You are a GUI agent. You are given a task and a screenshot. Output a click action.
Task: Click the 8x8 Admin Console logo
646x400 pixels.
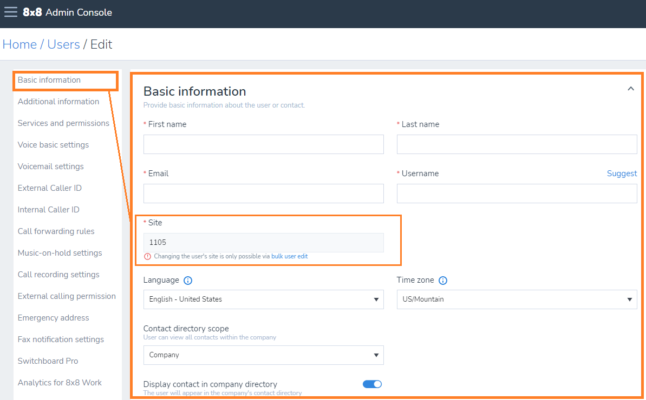[x=67, y=12]
